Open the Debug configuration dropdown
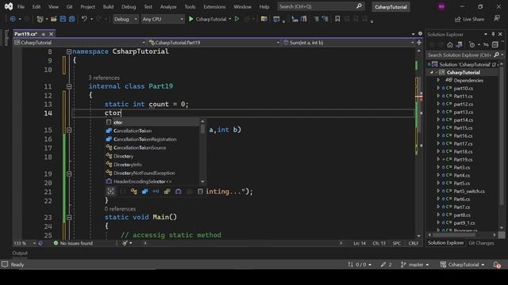Screen dimensions: 508x285 (x=125, y=19)
